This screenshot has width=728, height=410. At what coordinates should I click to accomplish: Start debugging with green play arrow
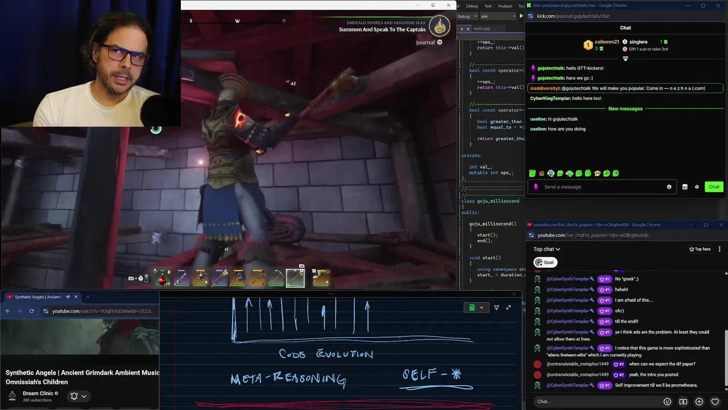click(521, 17)
